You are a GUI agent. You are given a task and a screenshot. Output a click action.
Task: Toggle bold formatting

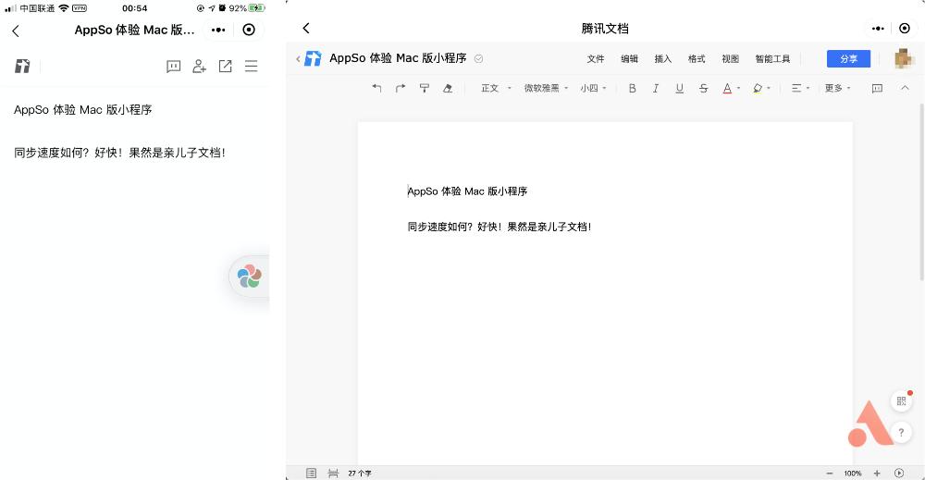(633, 89)
